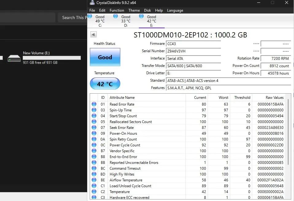Open the File menu
Screen dimensions: 294x201
92,10
